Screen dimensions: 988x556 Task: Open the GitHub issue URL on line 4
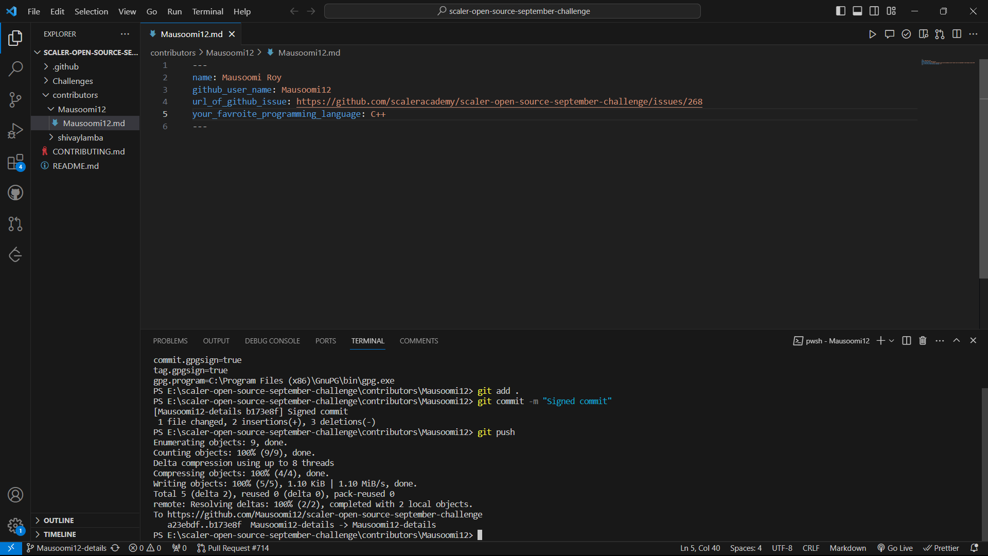tap(499, 101)
